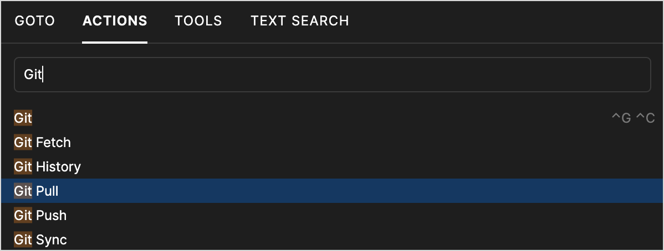Click the highlighted 'Git' match beside Sync
Screen dimensions: 664x251
(23, 240)
